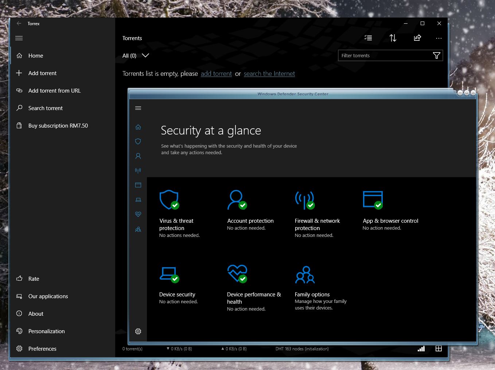
Task: Open the select-all checklist icon in Torrents toolbar
Action: [x=368, y=38]
